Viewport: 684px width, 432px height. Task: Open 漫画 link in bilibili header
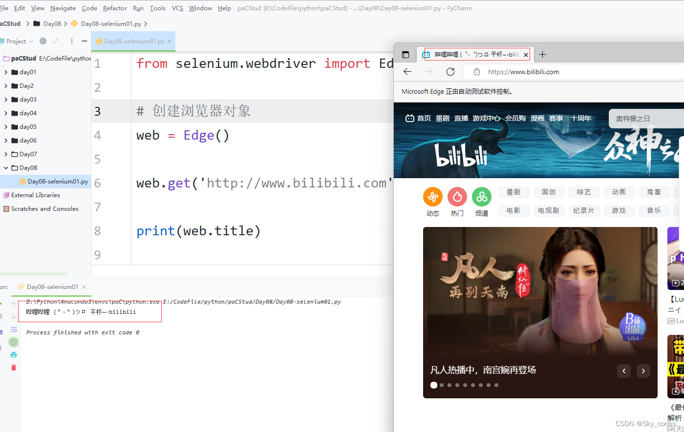pos(537,118)
